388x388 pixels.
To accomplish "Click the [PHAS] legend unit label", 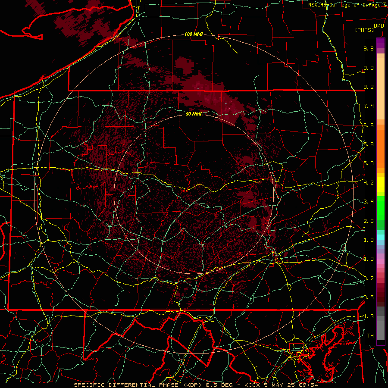I will click(364, 30).
